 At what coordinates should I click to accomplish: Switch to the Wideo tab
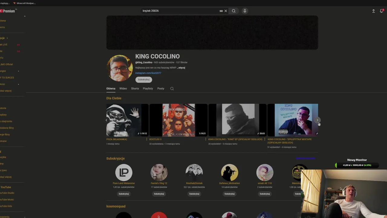click(x=123, y=89)
